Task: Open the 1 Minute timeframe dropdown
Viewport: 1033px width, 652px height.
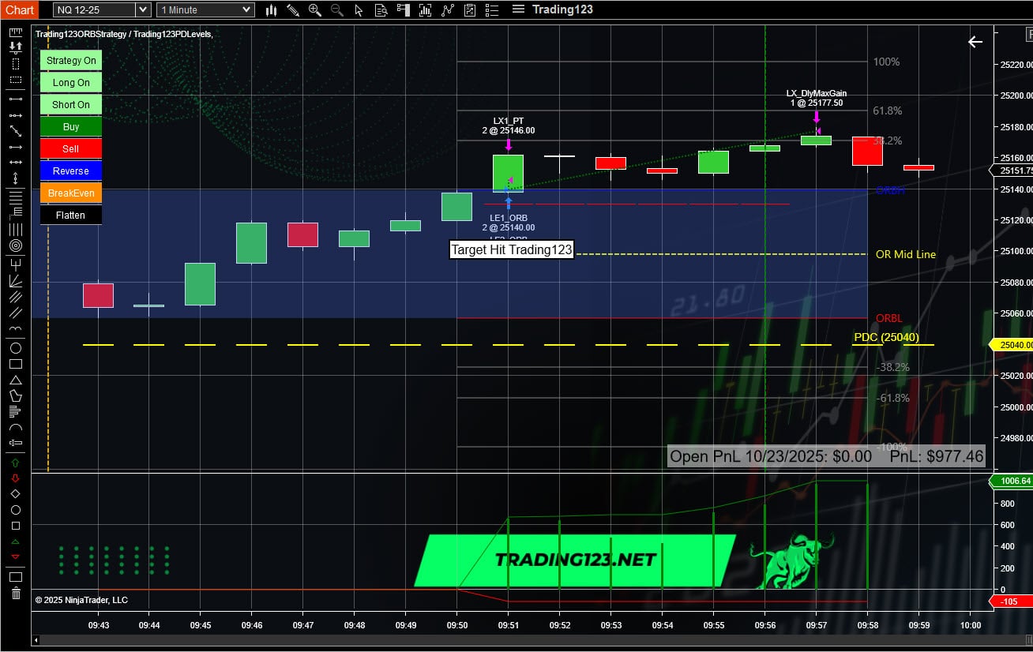Action: (205, 9)
